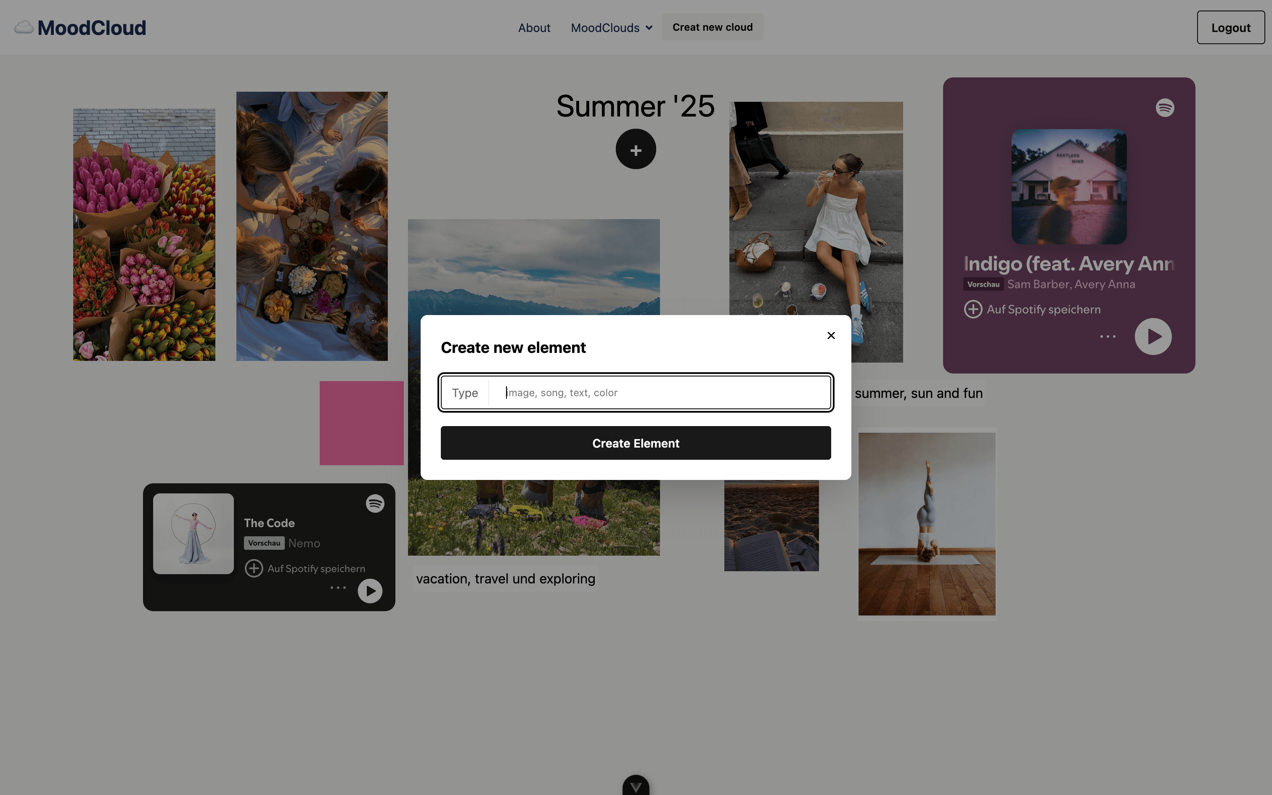Click the dark V badge at bottom

(x=636, y=786)
